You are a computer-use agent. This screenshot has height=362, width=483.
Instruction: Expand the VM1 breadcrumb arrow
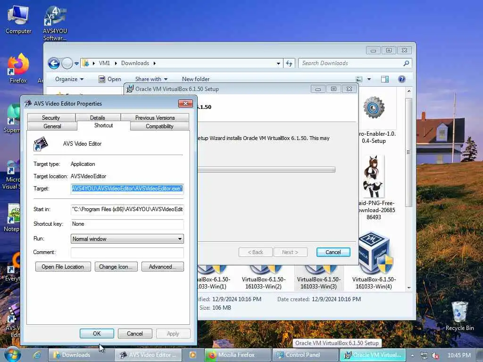(x=116, y=64)
